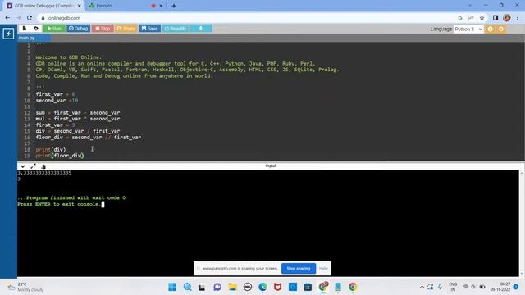
Task: Bookmark this page with the star icon
Action: 482,18
